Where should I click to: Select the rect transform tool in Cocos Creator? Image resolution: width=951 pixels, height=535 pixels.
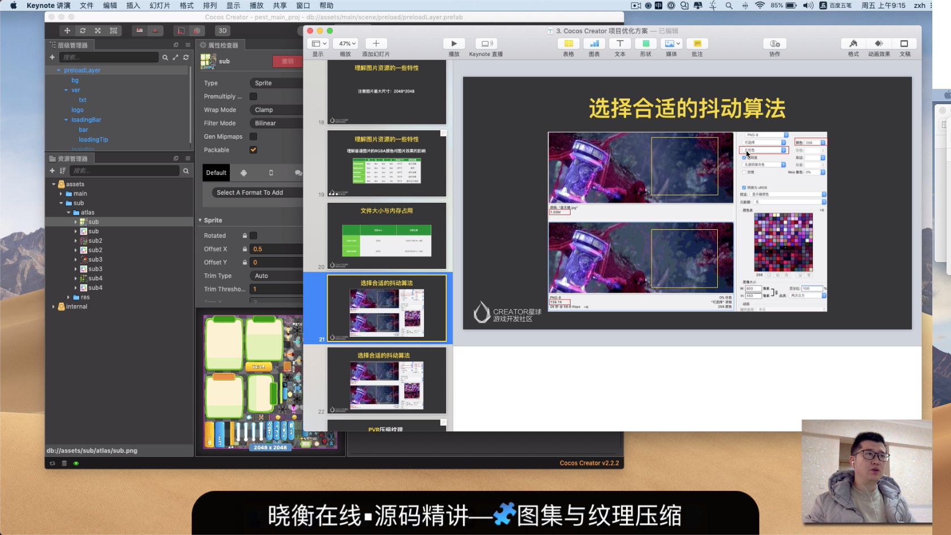[113, 31]
